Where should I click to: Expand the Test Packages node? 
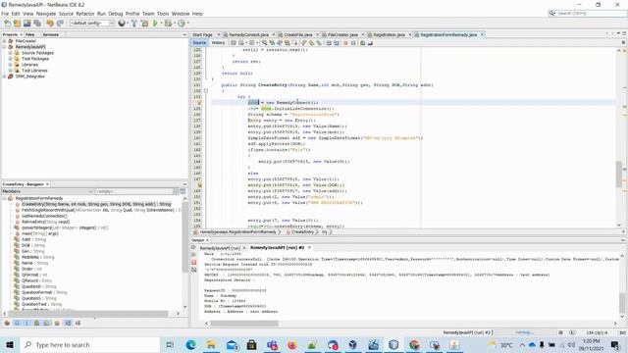coord(11,59)
